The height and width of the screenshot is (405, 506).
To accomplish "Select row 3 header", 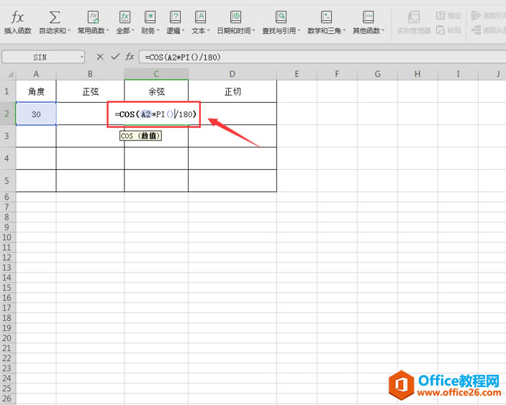I will 8,136.
